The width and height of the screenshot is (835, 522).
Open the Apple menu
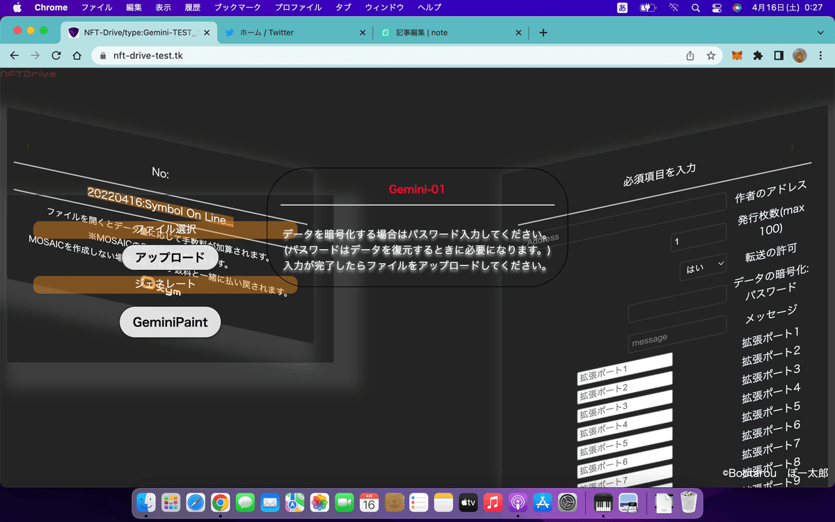tap(17, 8)
